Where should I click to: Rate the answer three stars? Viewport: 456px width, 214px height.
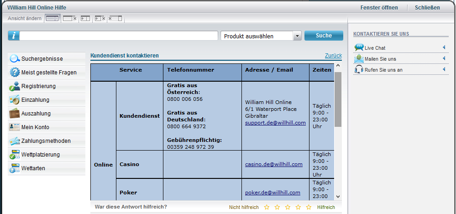(288, 207)
